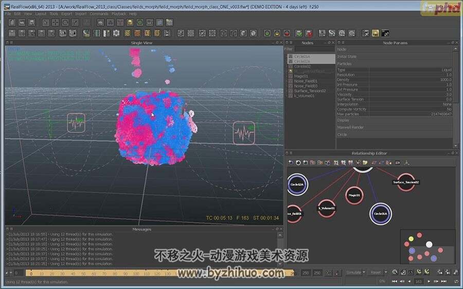Viewport: 463px width, 289px height.
Task: Jump to the first frame
Action: [394, 281]
